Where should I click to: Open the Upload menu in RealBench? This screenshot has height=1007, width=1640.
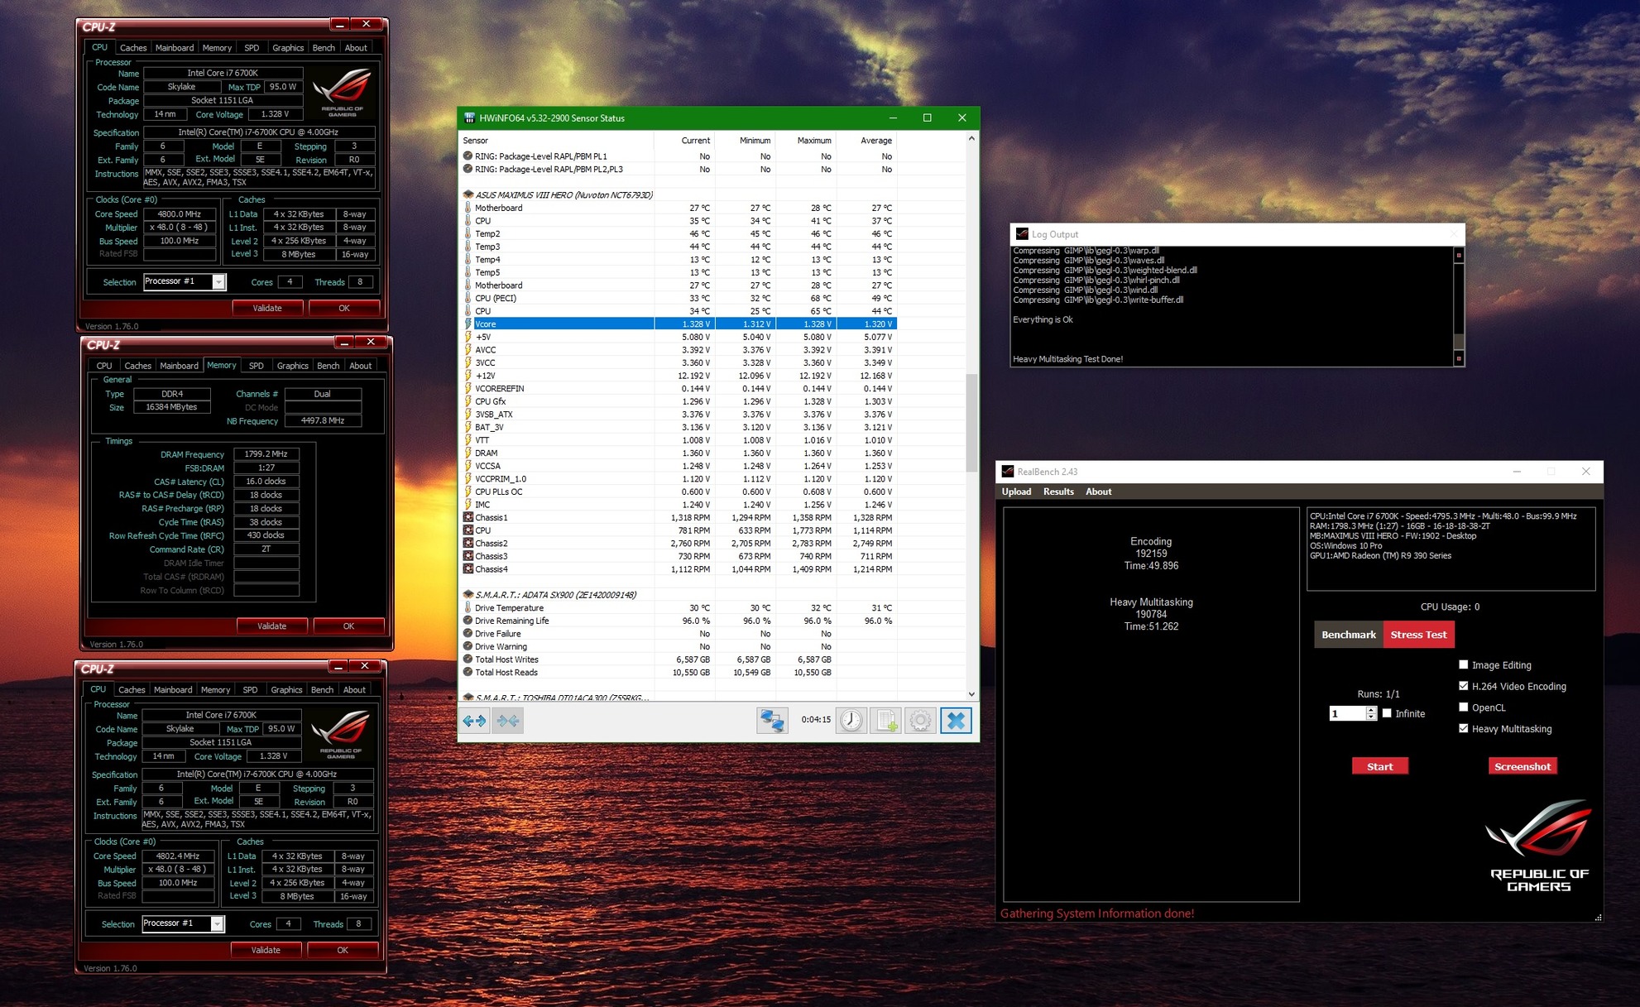click(x=1016, y=492)
